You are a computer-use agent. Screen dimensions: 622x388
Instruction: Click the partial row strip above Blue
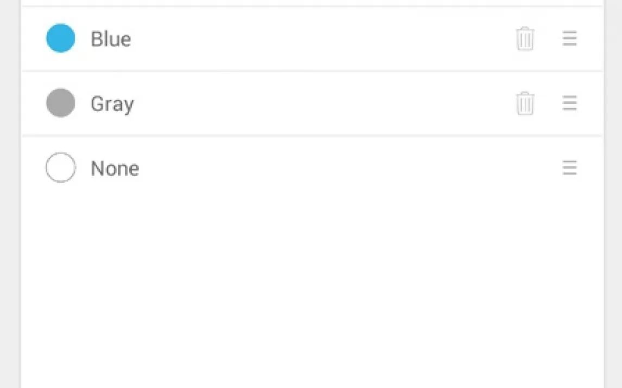point(312,2)
